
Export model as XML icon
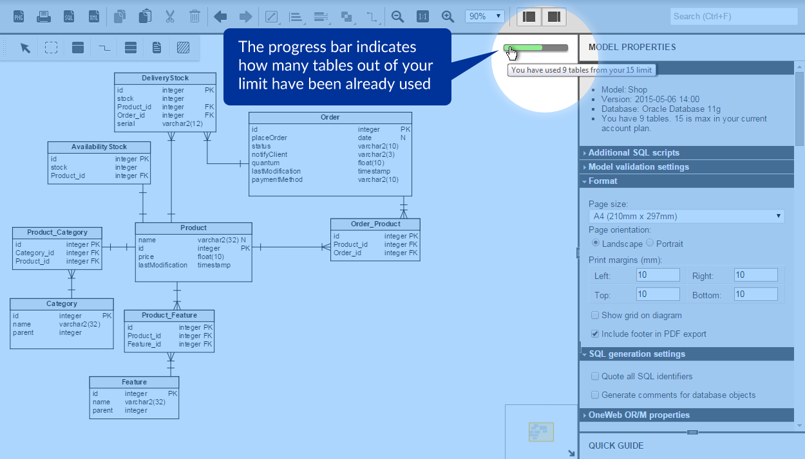94,17
